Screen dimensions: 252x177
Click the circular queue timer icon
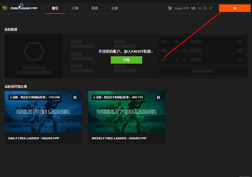pos(205,8)
